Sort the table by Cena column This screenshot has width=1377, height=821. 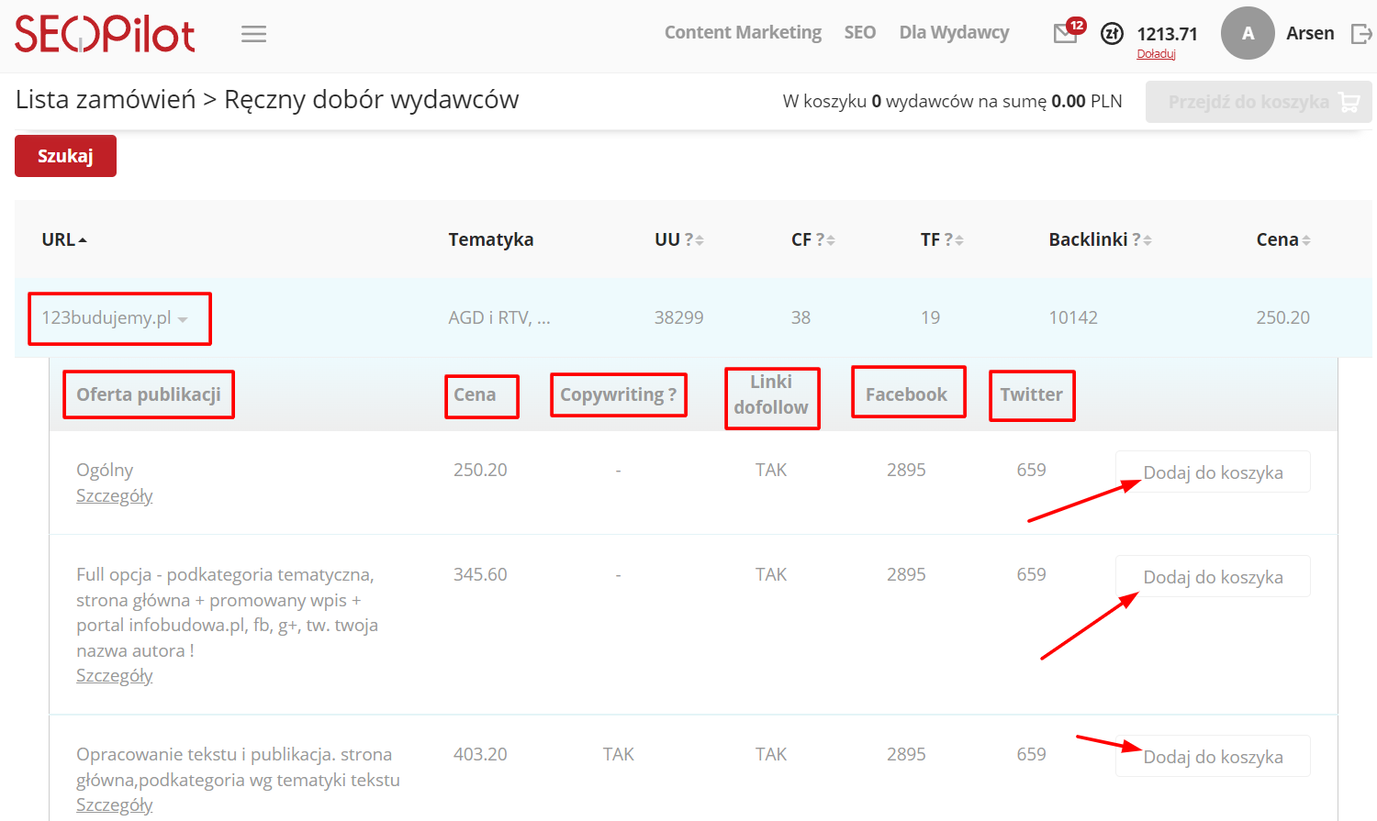[x=1305, y=240]
